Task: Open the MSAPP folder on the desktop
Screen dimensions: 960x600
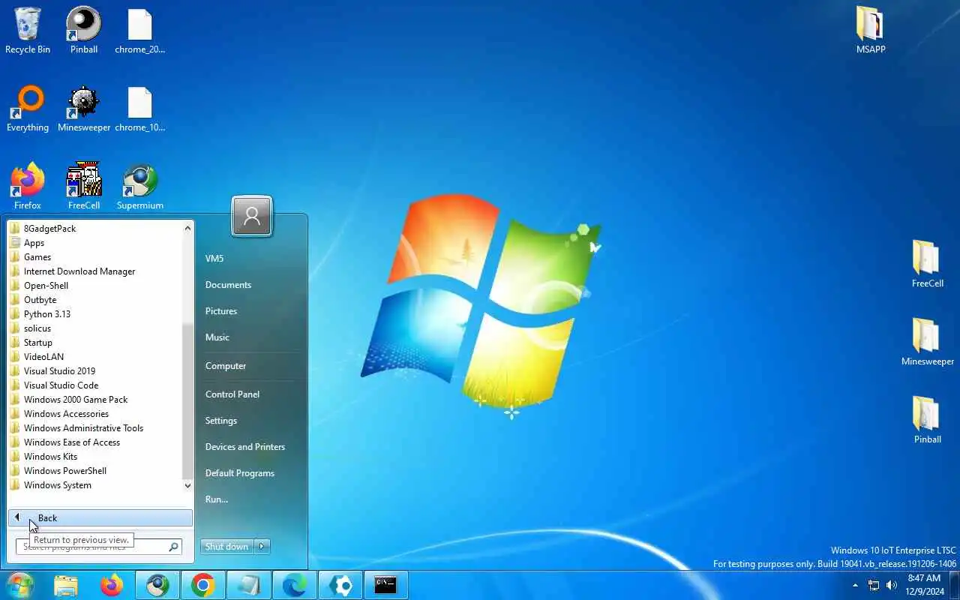Action: (x=871, y=30)
